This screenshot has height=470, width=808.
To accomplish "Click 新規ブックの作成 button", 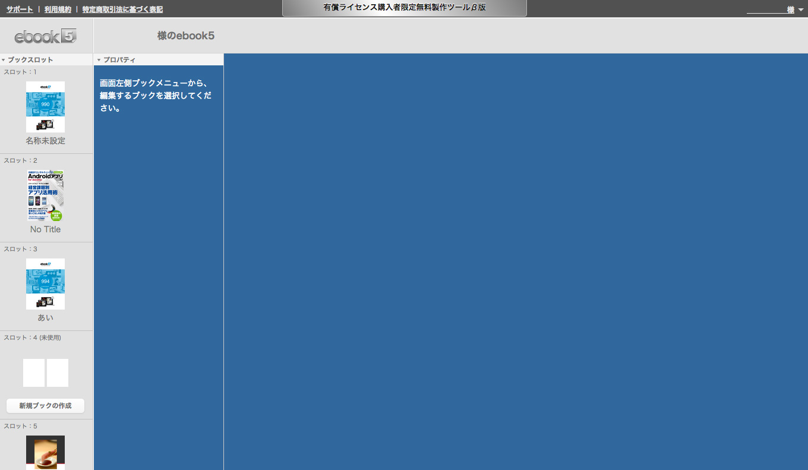I will pos(45,406).
